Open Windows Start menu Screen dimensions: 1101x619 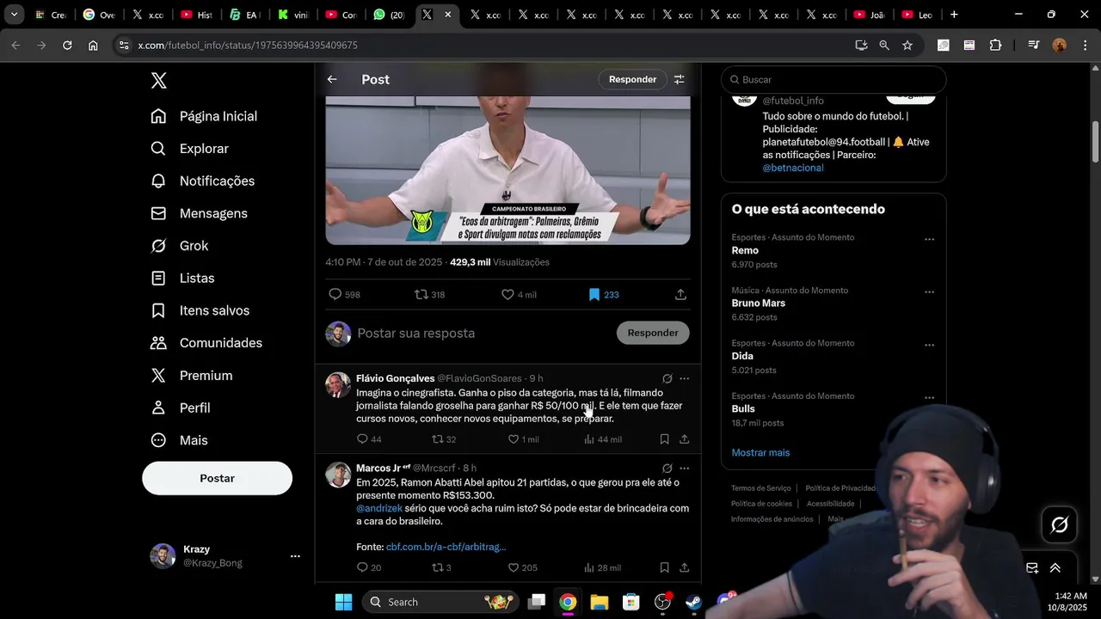pos(343,602)
